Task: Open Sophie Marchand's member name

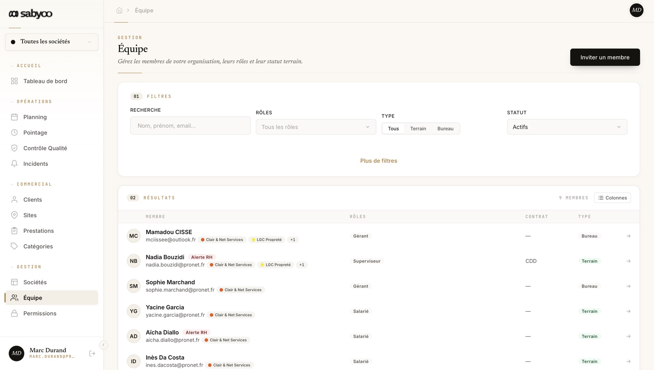Action: click(170, 282)
